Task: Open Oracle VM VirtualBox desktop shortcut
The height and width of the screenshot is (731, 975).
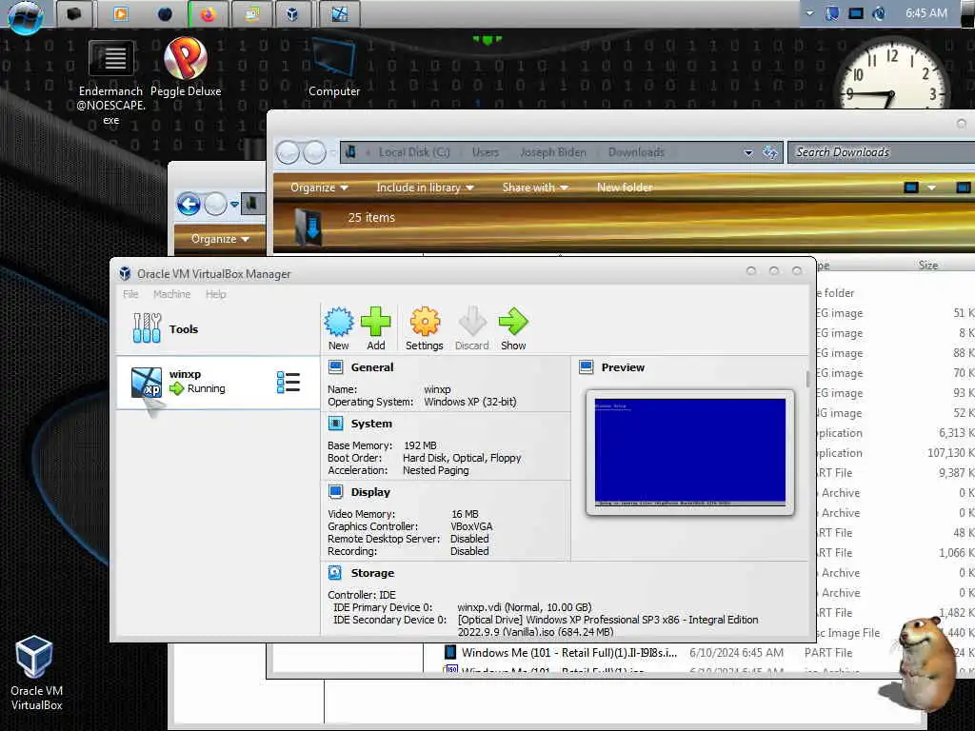Action: pyautogui.click(x=35, y=673)
